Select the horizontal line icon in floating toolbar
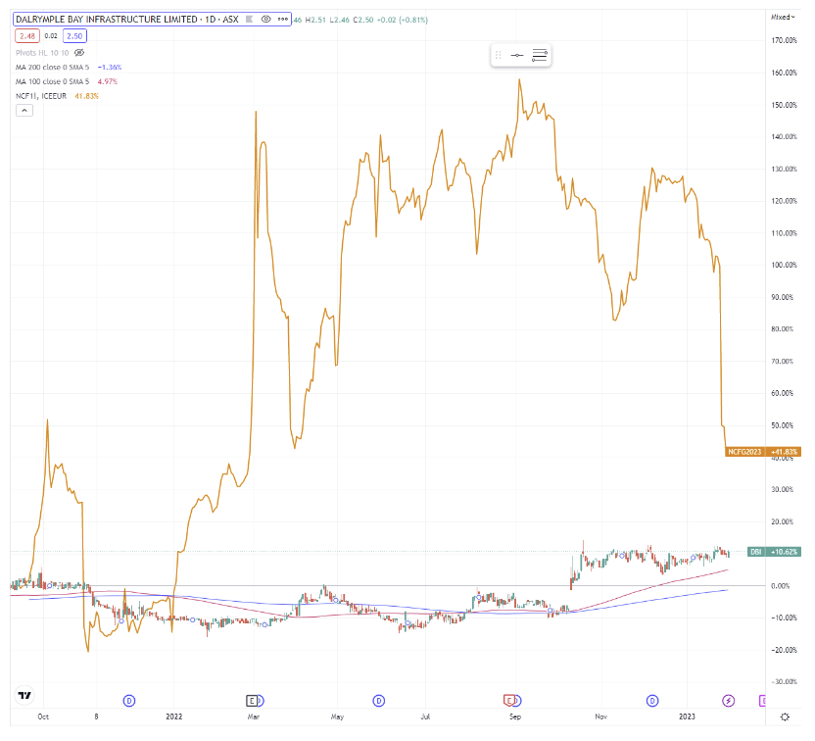The height and width of the screenshot is (741, 815). click(517, 55)
